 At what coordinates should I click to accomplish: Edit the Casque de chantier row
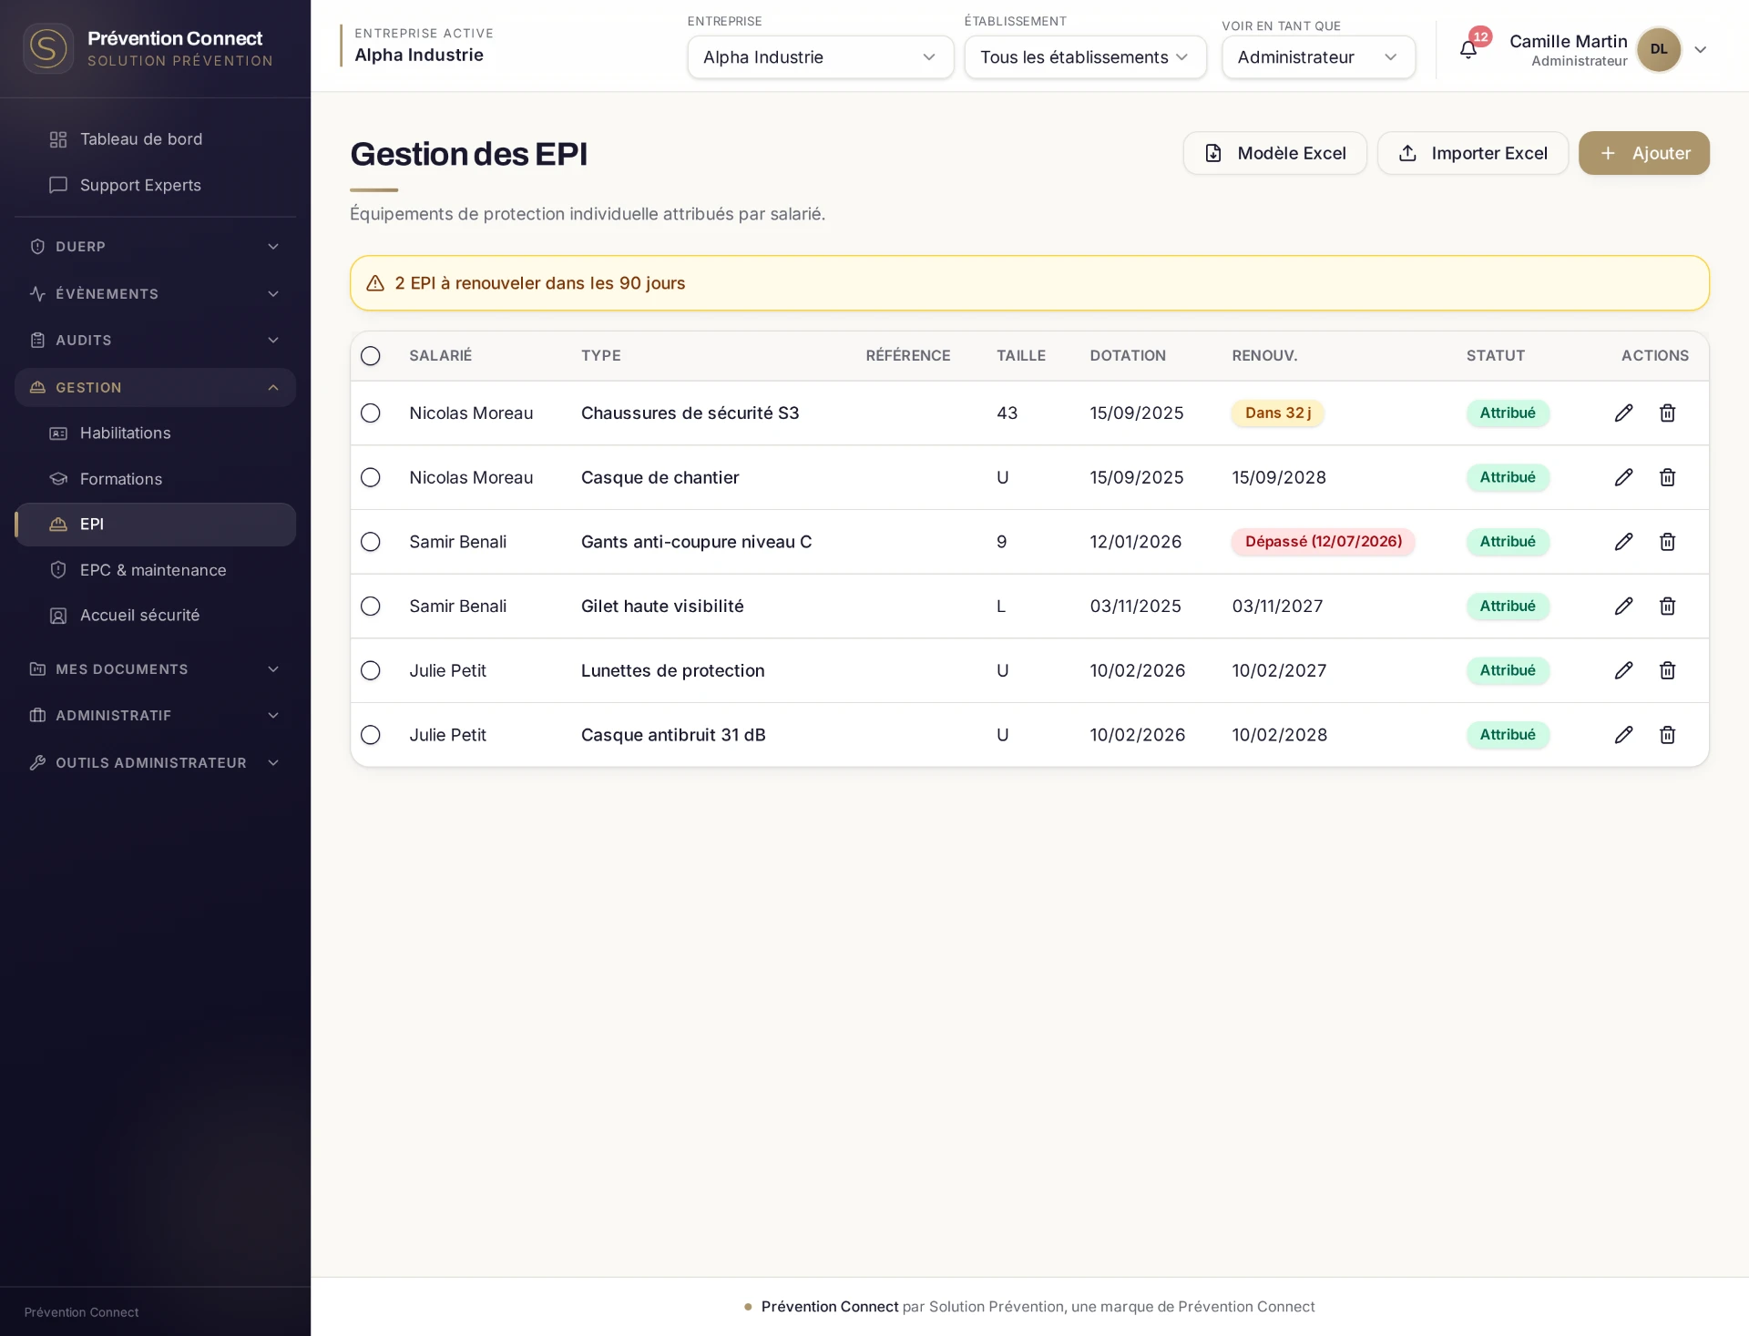(1623, 477)
